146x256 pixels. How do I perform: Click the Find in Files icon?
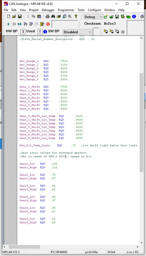coord(59,17)
